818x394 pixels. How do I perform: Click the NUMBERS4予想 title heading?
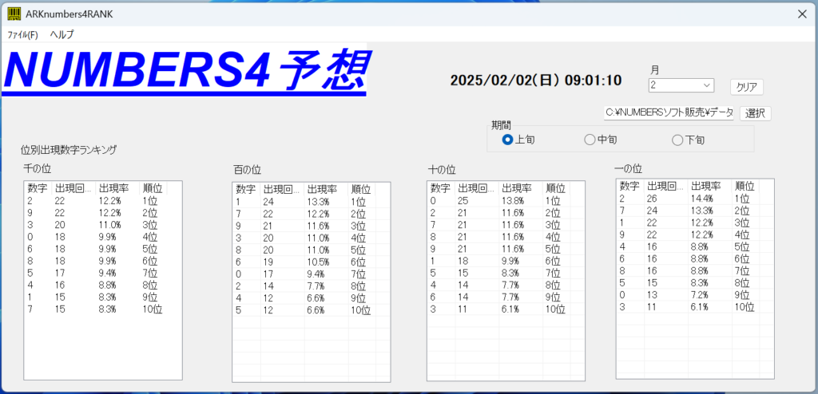pos(185,70)
